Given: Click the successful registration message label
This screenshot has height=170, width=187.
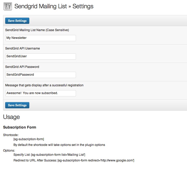Looking at the screenshot, I should click(44, 85).
